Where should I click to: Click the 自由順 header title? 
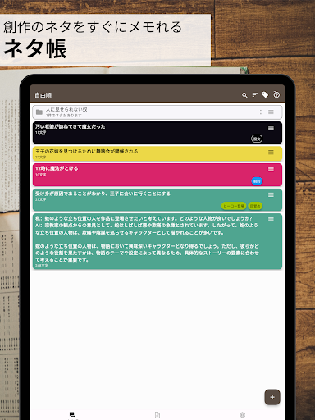tap(43, 95)
